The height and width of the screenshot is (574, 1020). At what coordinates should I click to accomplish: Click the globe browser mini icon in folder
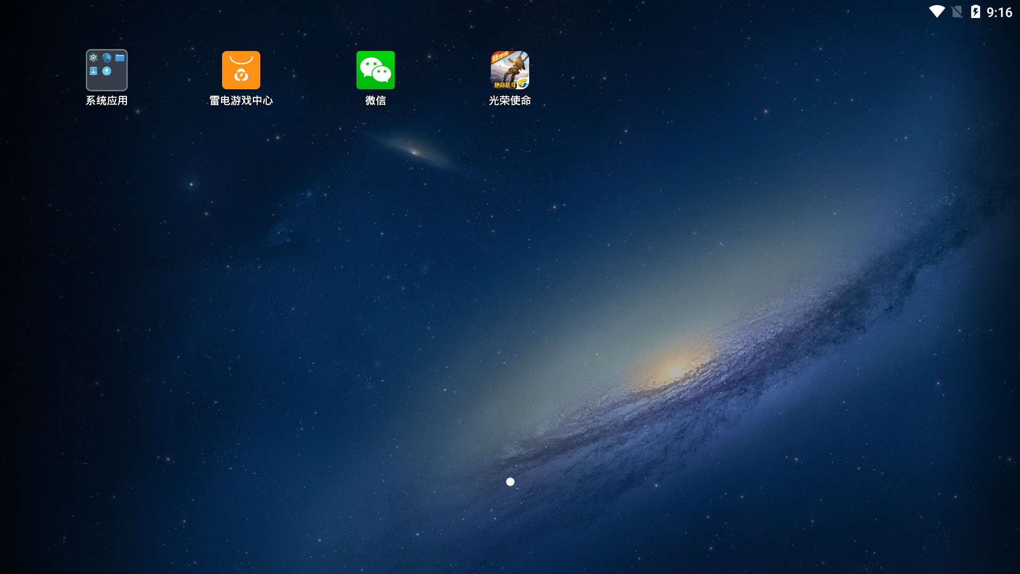107,58
